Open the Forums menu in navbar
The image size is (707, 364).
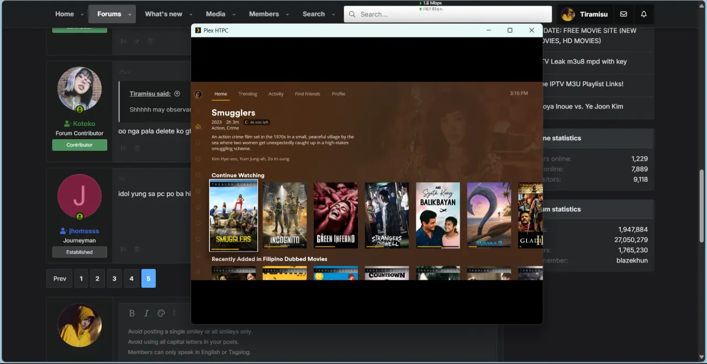point(109,14)
